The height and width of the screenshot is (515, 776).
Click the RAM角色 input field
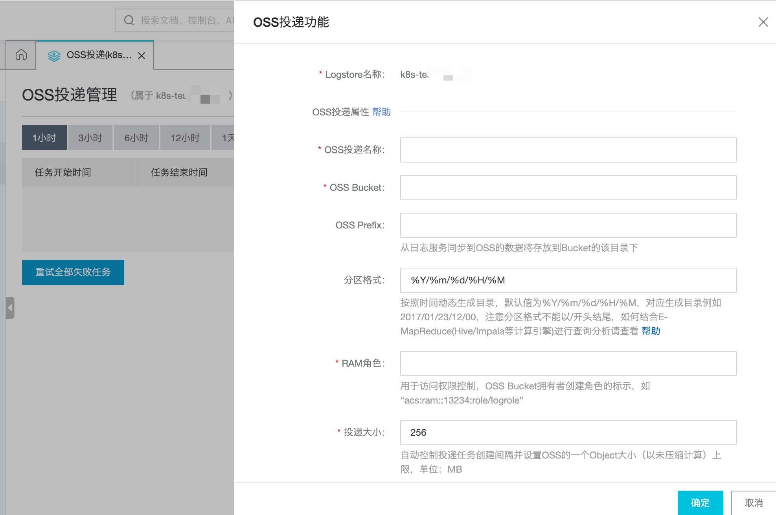(x=568, y=363)
